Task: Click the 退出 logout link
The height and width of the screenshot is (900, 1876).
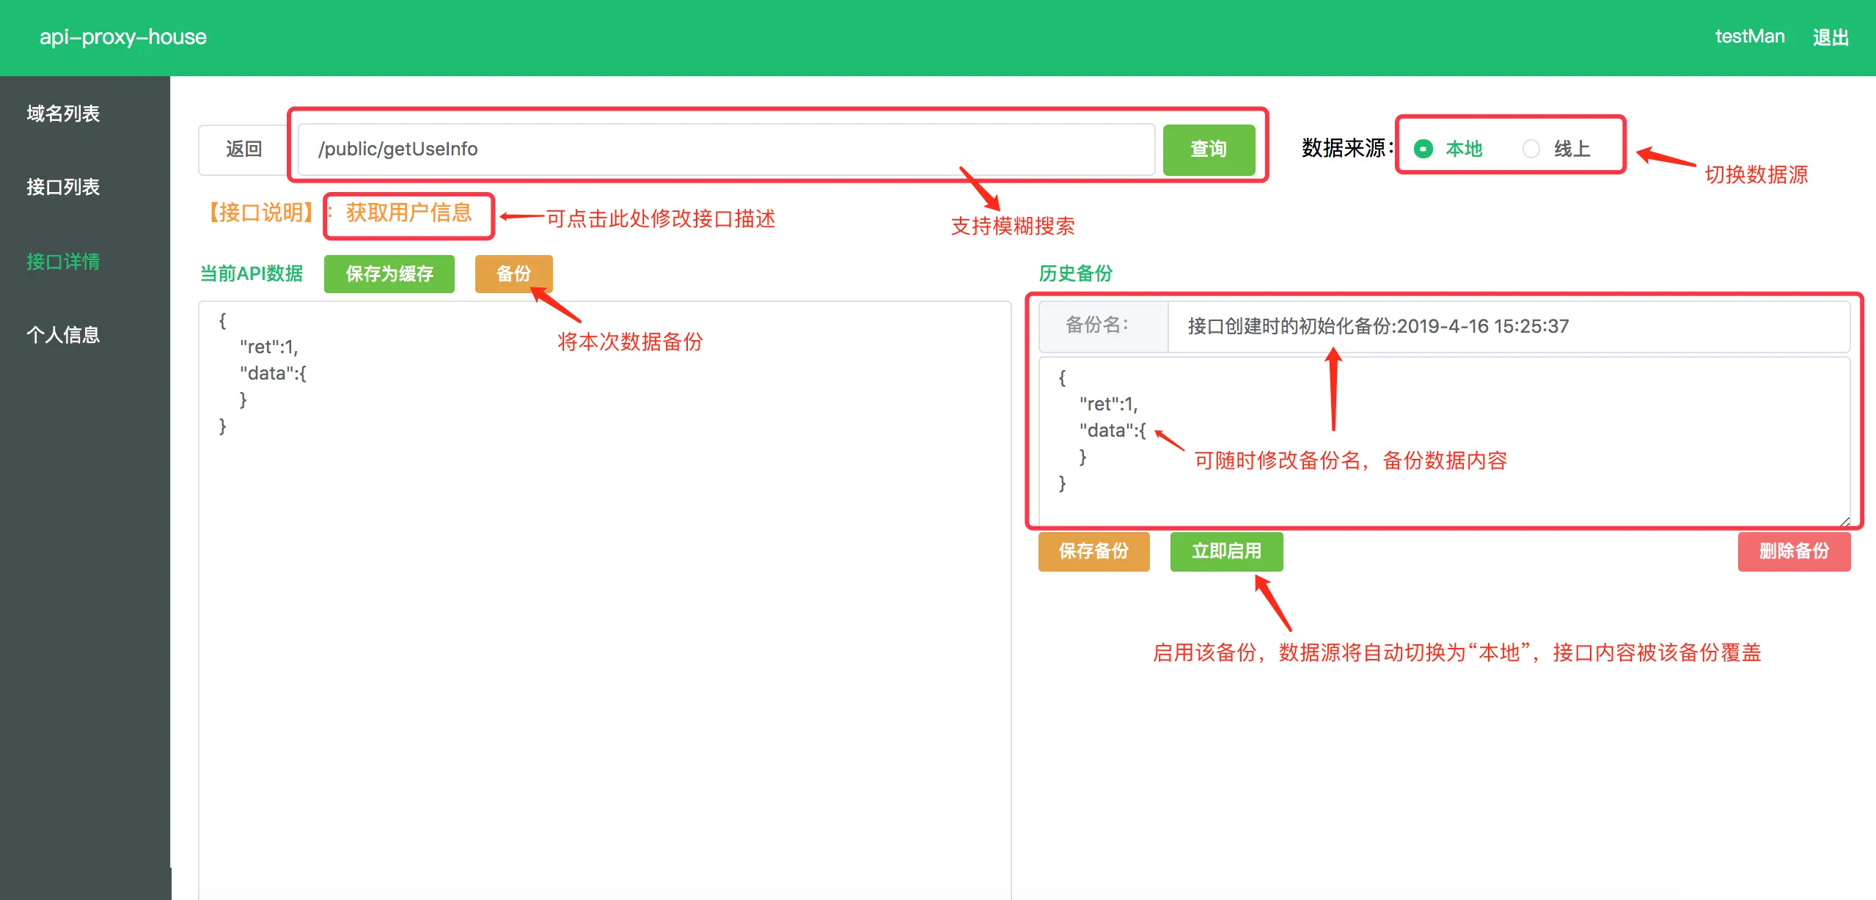Action: tap(1831, 37)
